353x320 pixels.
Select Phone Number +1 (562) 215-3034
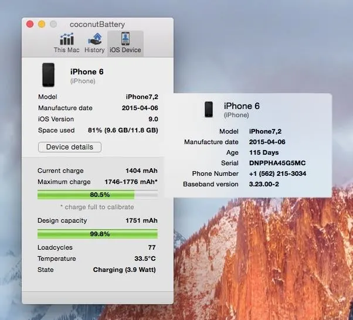pos(277,173)
